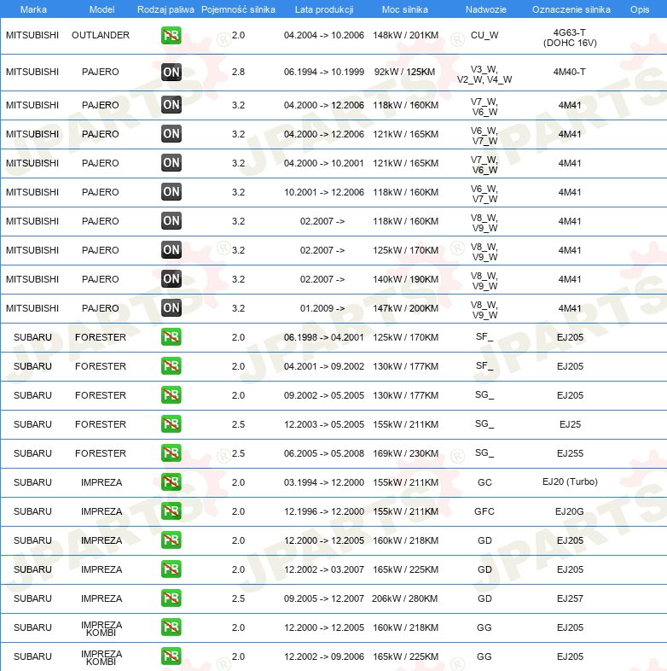Select the 148kW / 201KM power cell

click(x=405, y=35)
